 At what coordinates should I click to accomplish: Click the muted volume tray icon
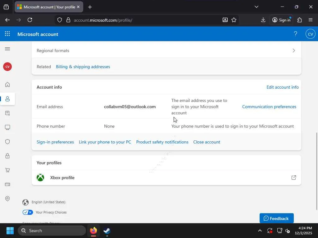point(288,231)
